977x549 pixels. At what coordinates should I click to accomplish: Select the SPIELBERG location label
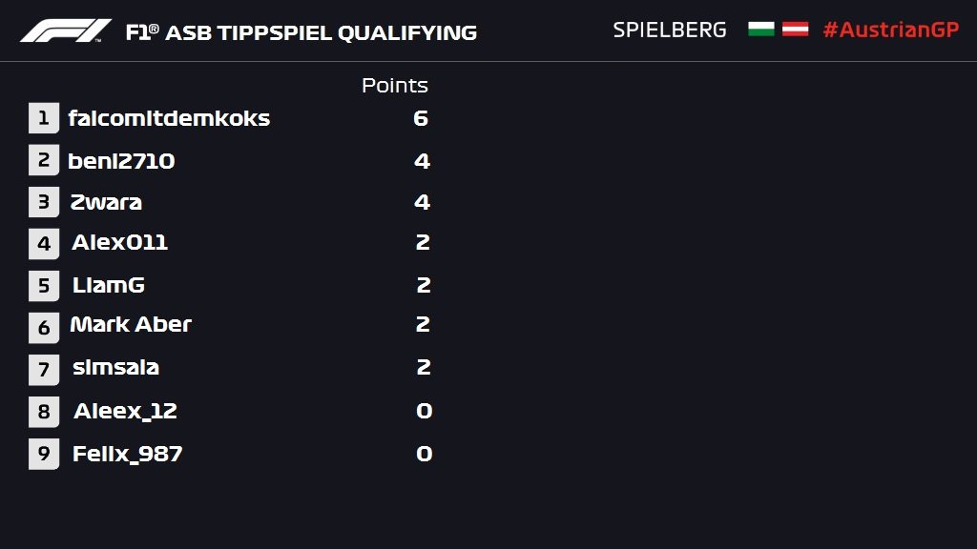pos(670,30)
